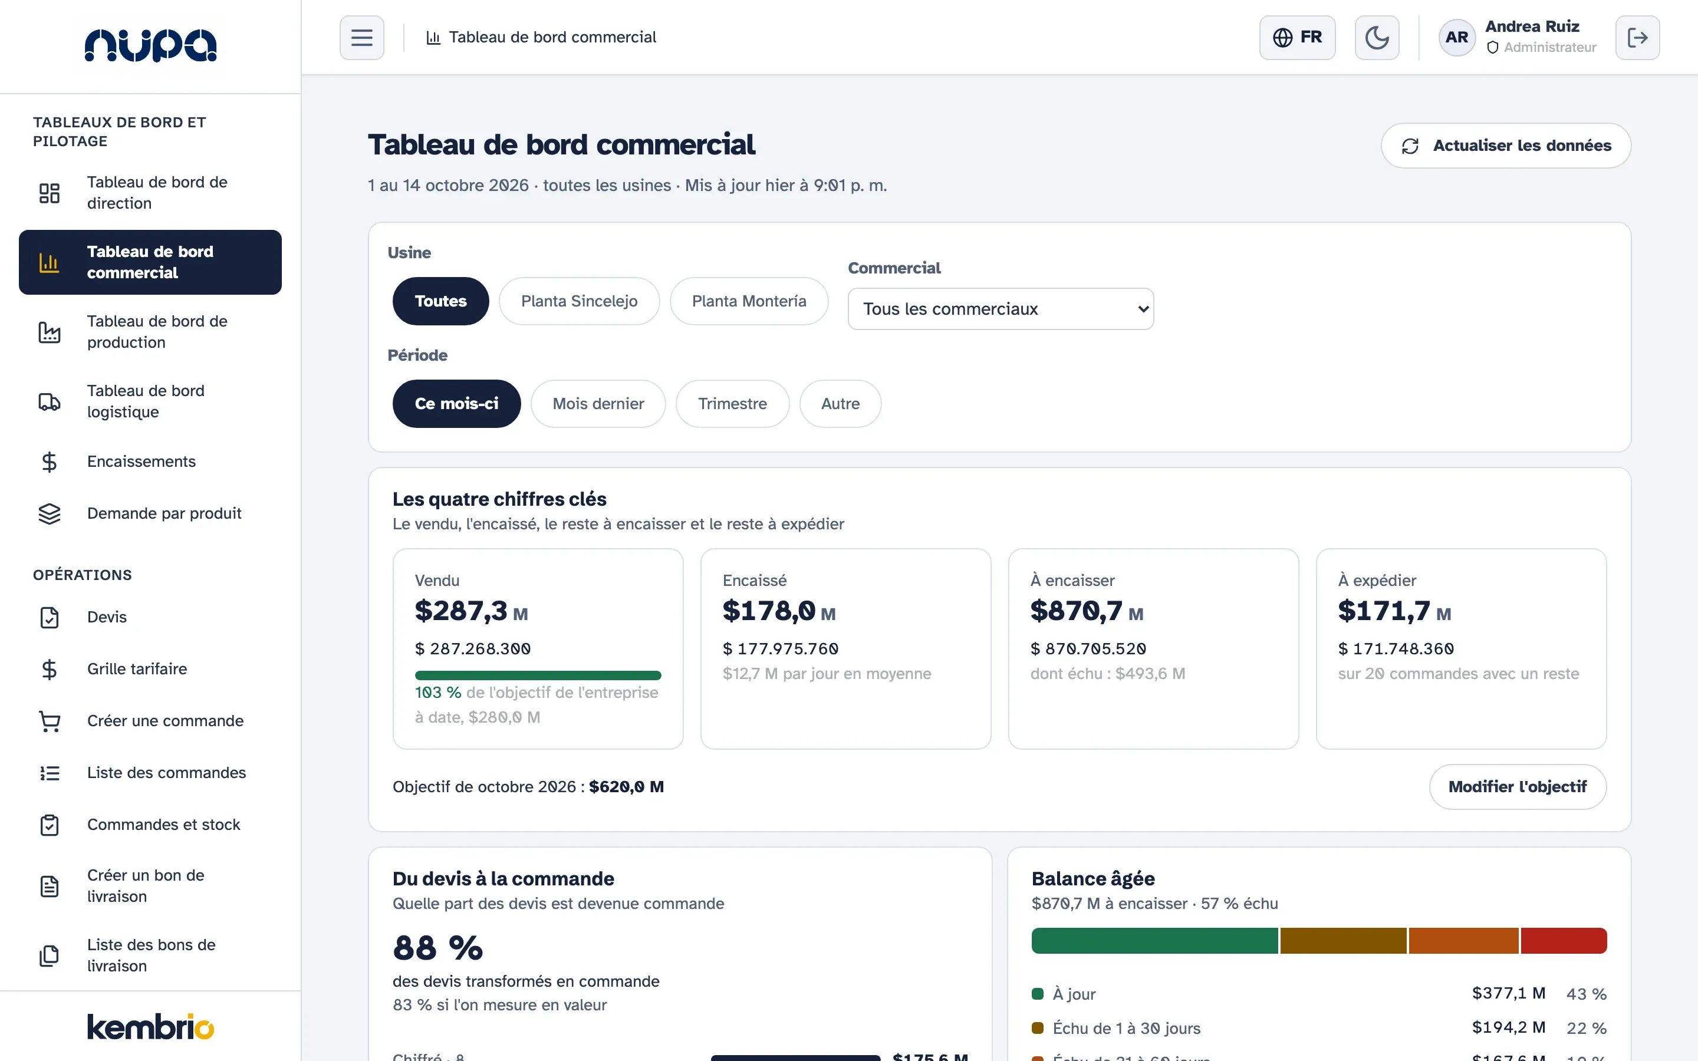1698x1061 pixels.
Task: Choose the Trimestre period
Action: click(x=732, y=404)
